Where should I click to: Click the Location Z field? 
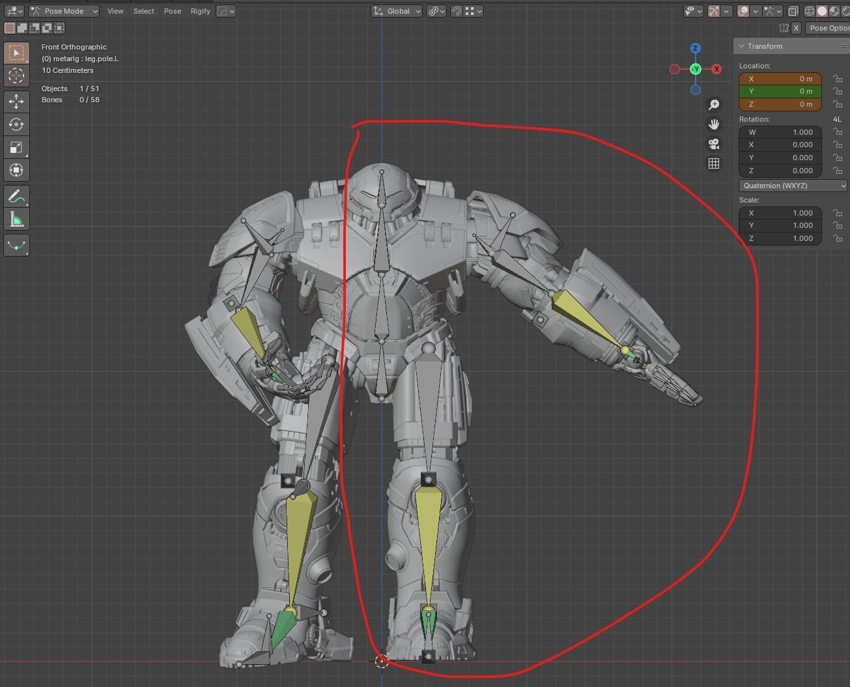(780, 104)
